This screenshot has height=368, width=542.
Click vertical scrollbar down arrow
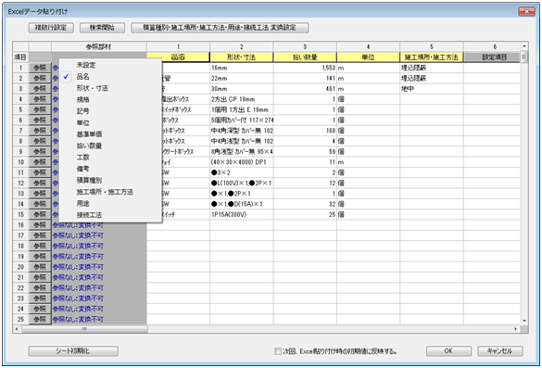point(524,321)
